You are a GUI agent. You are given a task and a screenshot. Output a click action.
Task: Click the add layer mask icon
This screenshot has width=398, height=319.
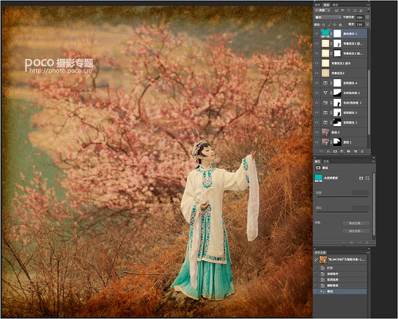(x=335, y=152)
